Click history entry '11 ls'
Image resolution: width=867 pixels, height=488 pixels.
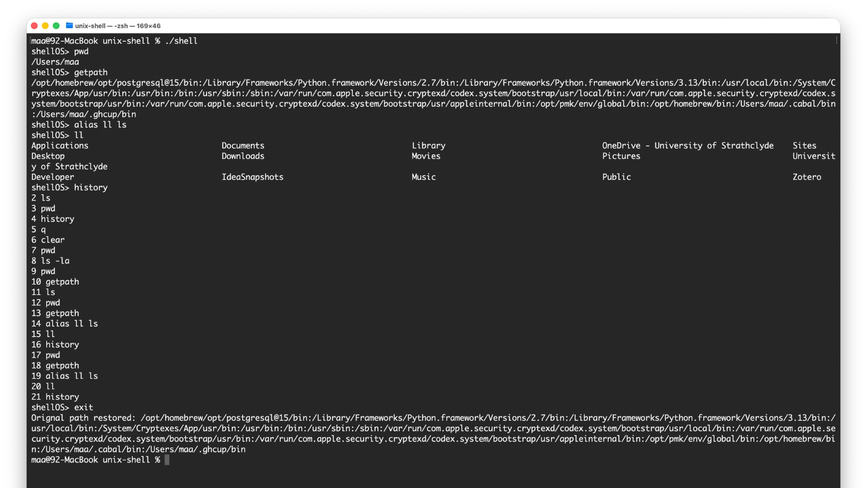point(43,292)
